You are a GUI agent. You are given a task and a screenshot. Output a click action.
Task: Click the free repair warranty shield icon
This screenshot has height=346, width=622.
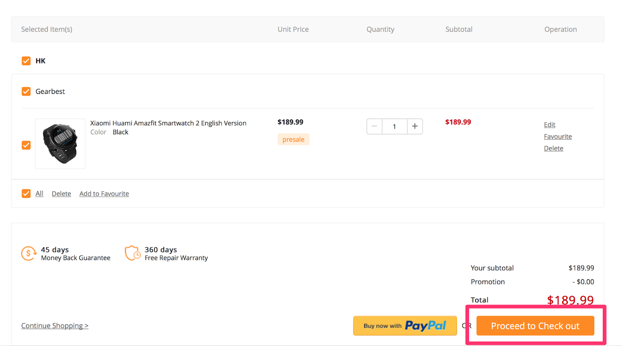(133, 253)
